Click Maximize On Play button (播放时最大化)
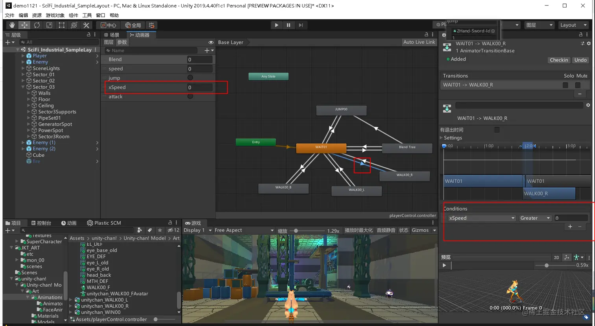This screenshot has width=595, height=326. click(358, 230)
